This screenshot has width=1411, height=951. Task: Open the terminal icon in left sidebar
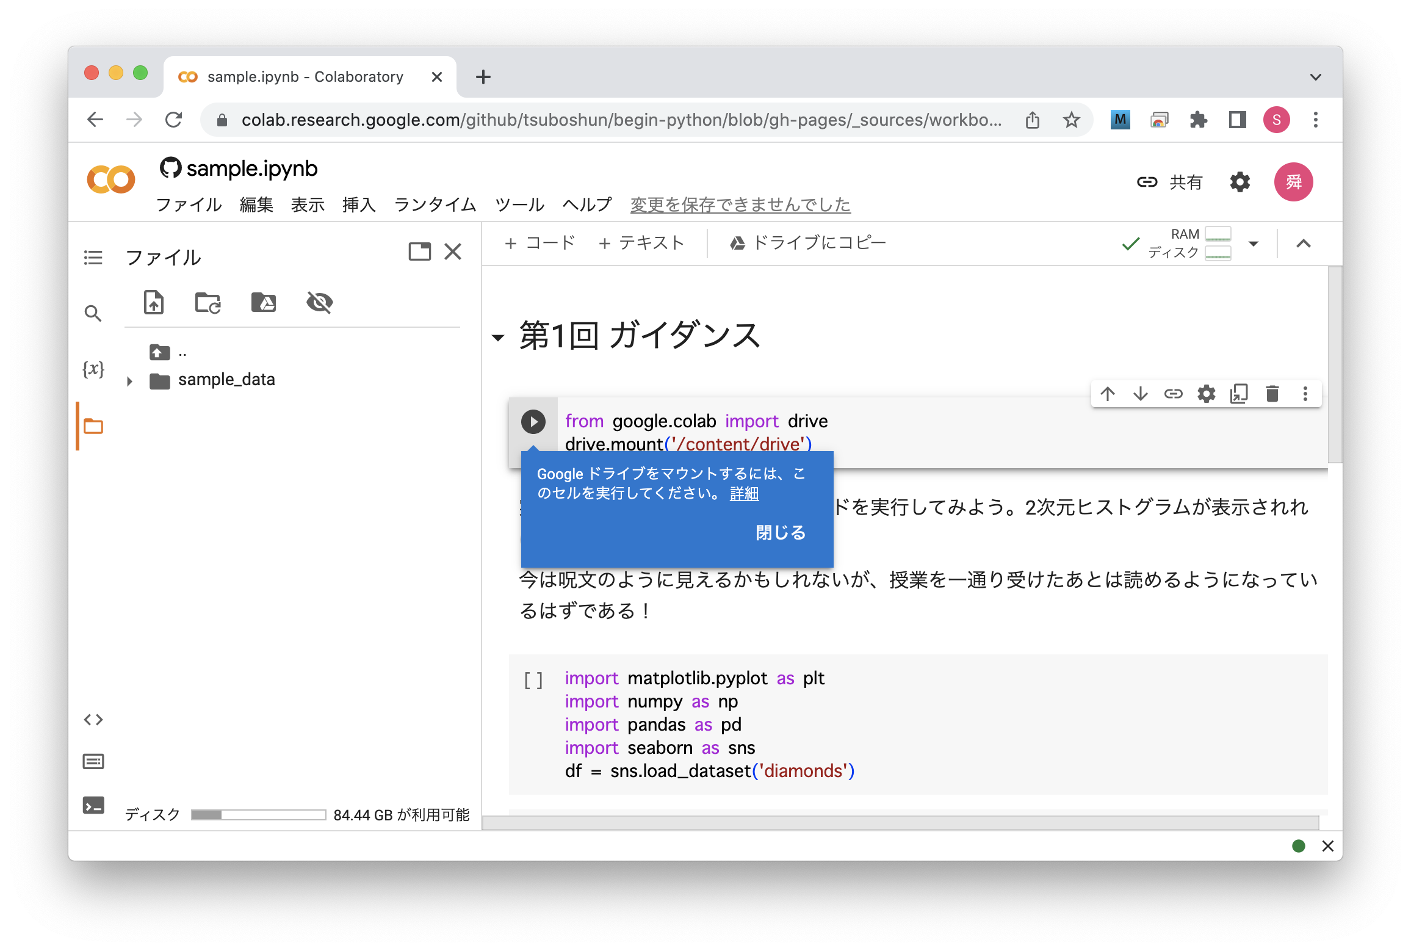click(93, 806)
